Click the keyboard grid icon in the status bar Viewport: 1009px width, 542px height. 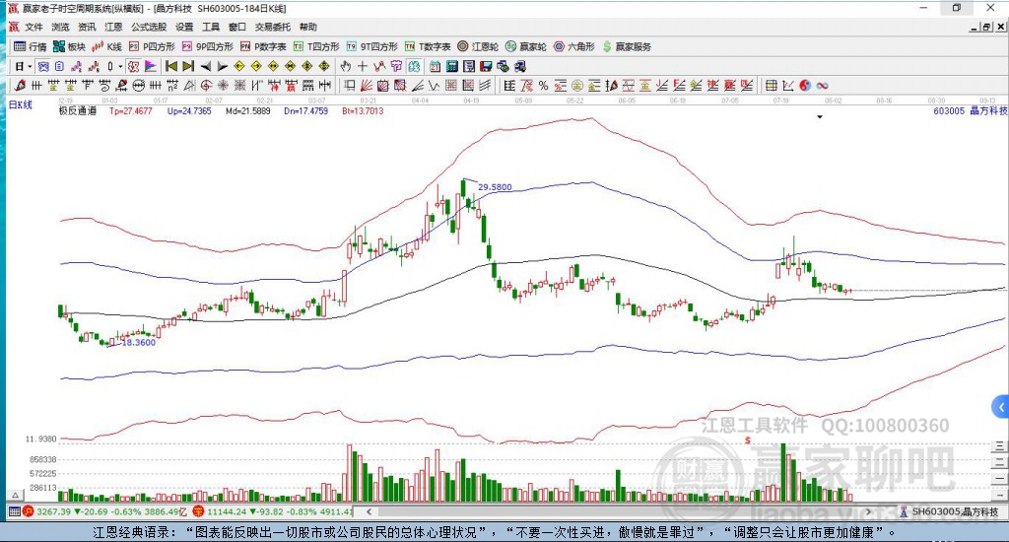pyautogui.click(x=14, y=511)
